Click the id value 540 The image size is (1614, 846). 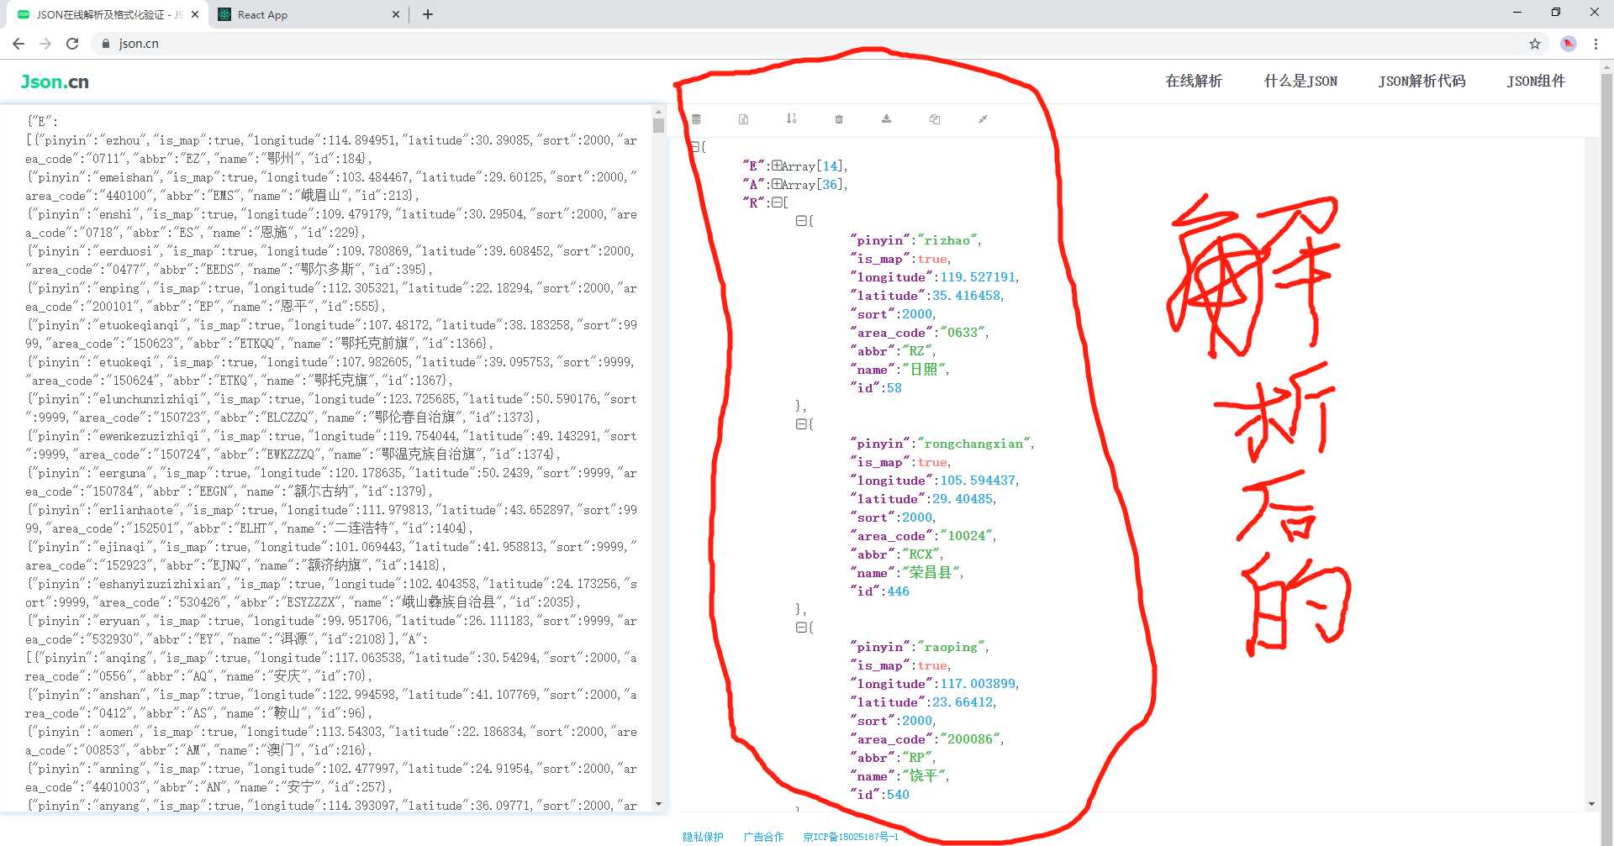(x=898, y=795)
